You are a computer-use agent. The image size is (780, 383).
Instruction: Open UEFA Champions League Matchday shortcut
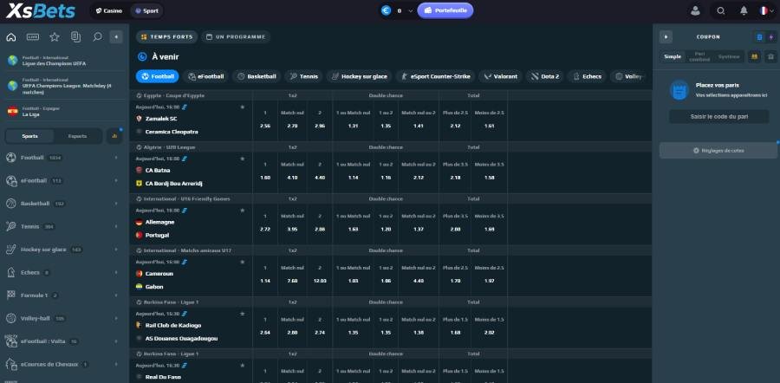pos(65,86)
